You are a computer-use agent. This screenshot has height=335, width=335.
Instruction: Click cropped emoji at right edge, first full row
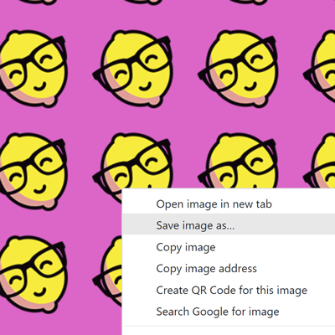pyautogui.click(x=320, y=69)
